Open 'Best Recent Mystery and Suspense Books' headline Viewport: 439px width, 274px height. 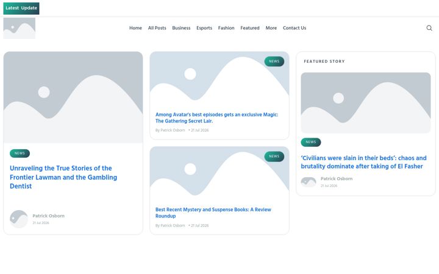click(x=213, y=213)
